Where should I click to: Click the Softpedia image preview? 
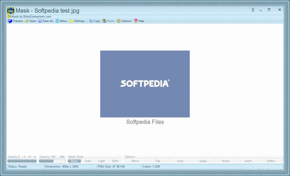coord(145,84)
